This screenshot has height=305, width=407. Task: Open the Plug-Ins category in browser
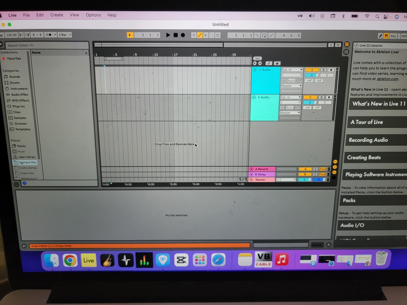[x=16, y=106]
